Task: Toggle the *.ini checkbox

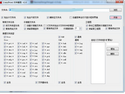Action: pos(43,63)
